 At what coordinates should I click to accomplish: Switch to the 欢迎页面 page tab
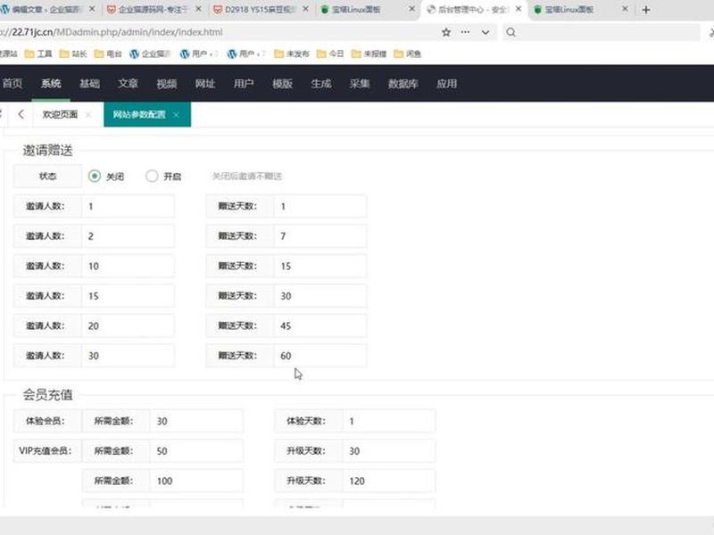coord(60,114)
